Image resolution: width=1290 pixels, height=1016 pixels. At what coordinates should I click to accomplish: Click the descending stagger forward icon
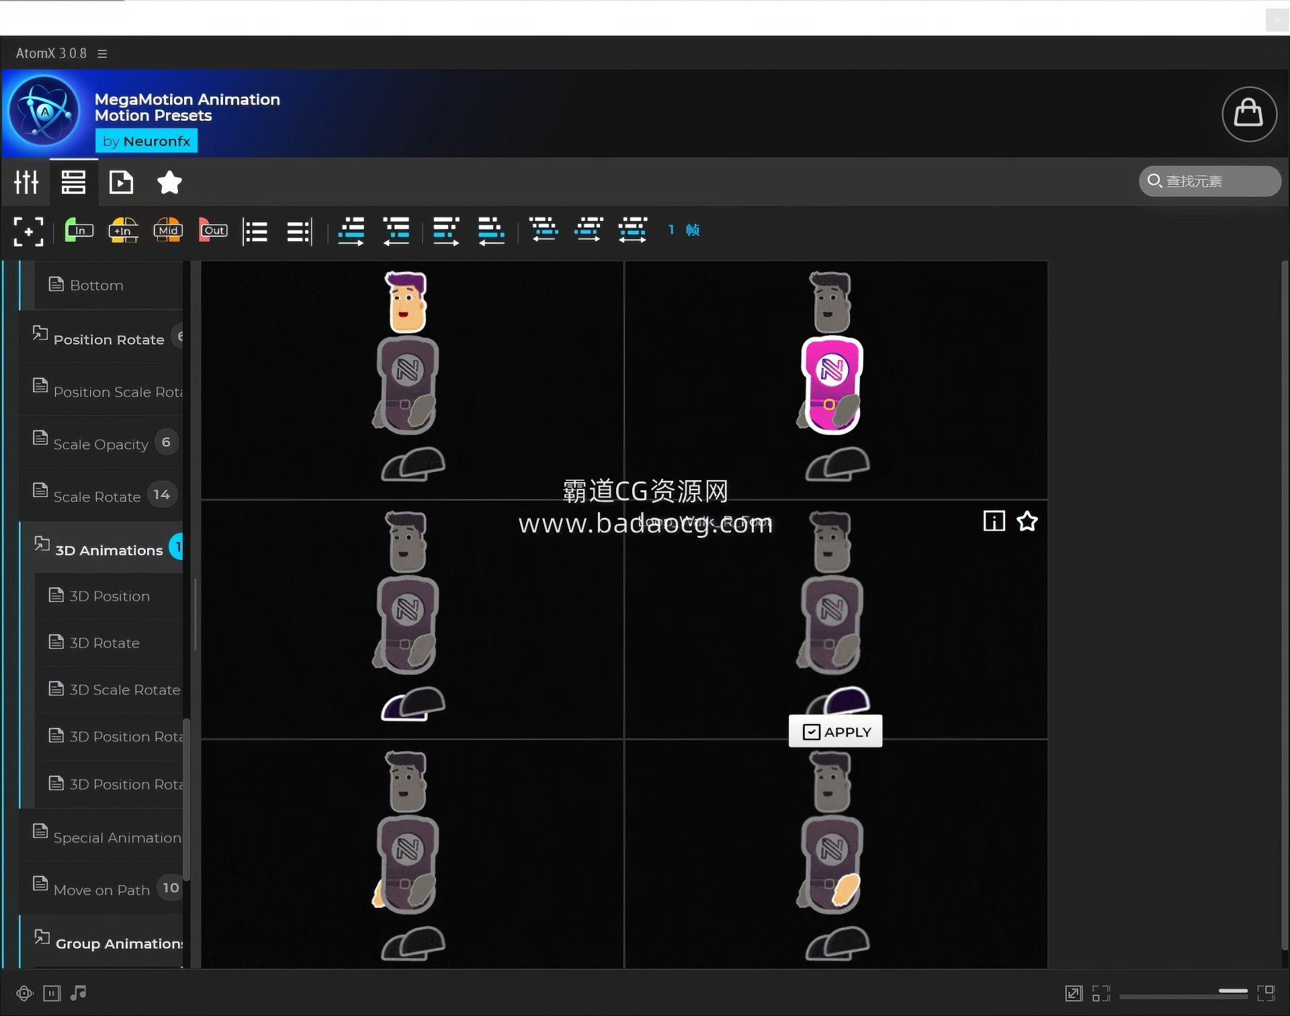(x=446, y=231)
